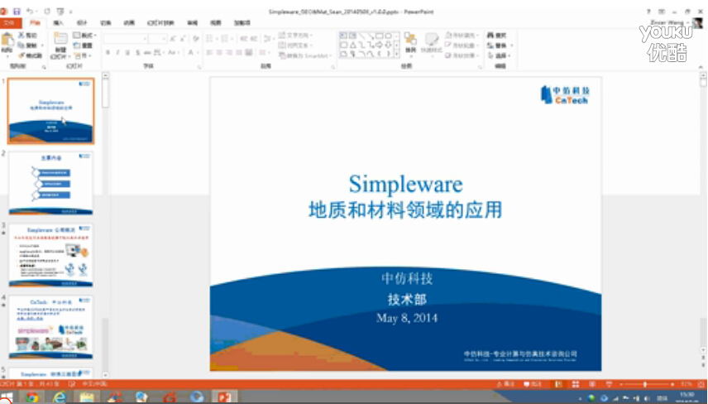708x404 pixels.
Task: Align paragraph text left
Action: tap(209, 53)
